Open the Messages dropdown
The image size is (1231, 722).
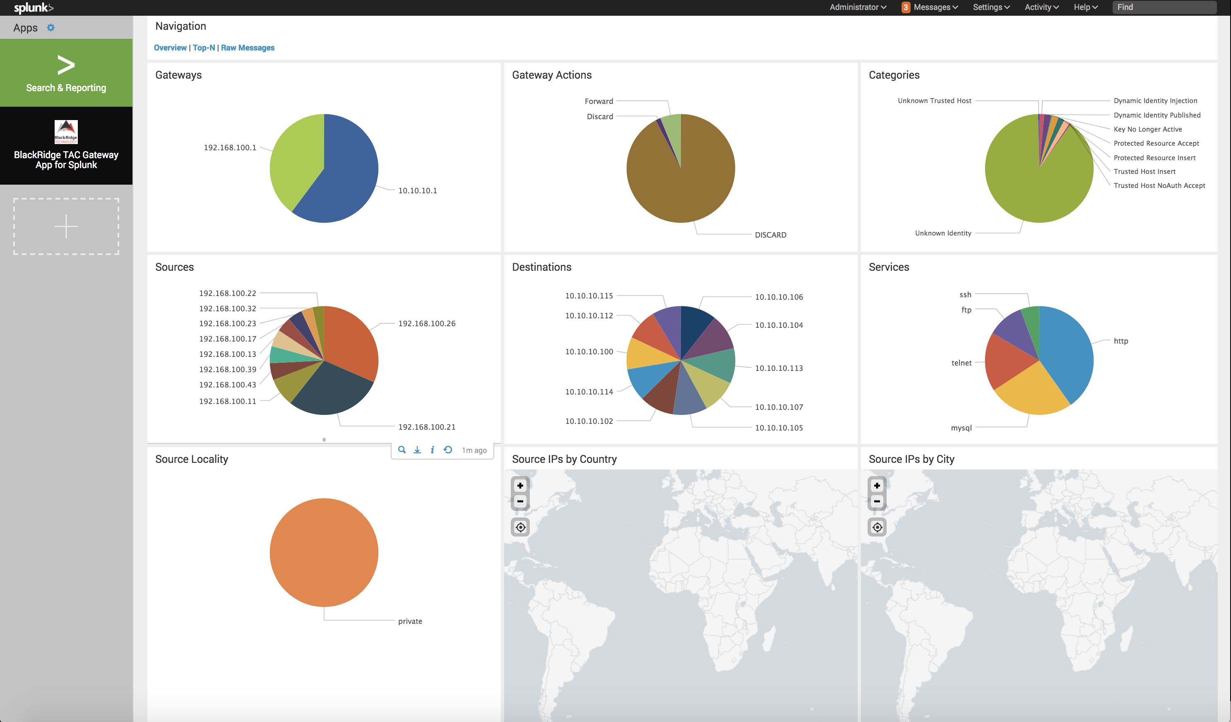pyautogui.click(x=930, y=7)
